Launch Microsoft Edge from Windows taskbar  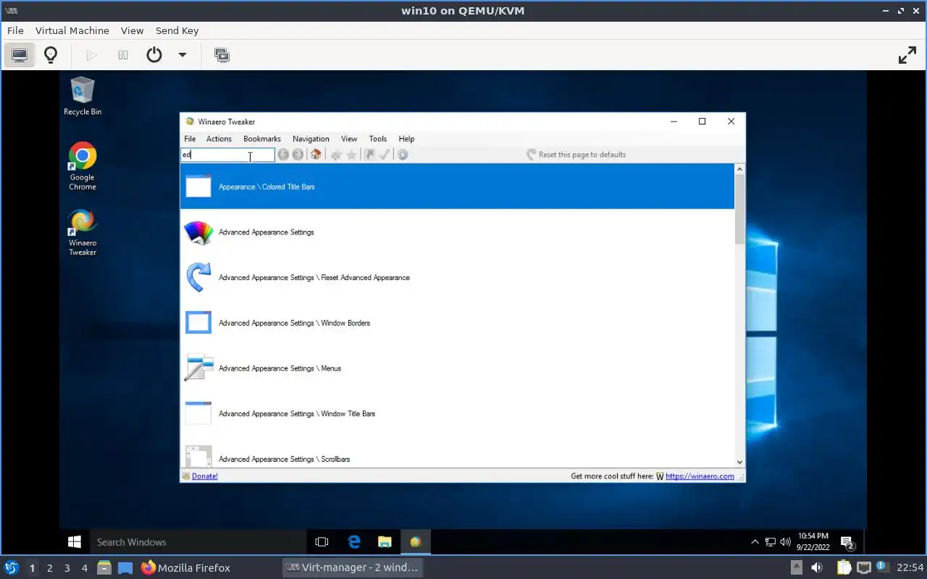[x=354, y=541]
